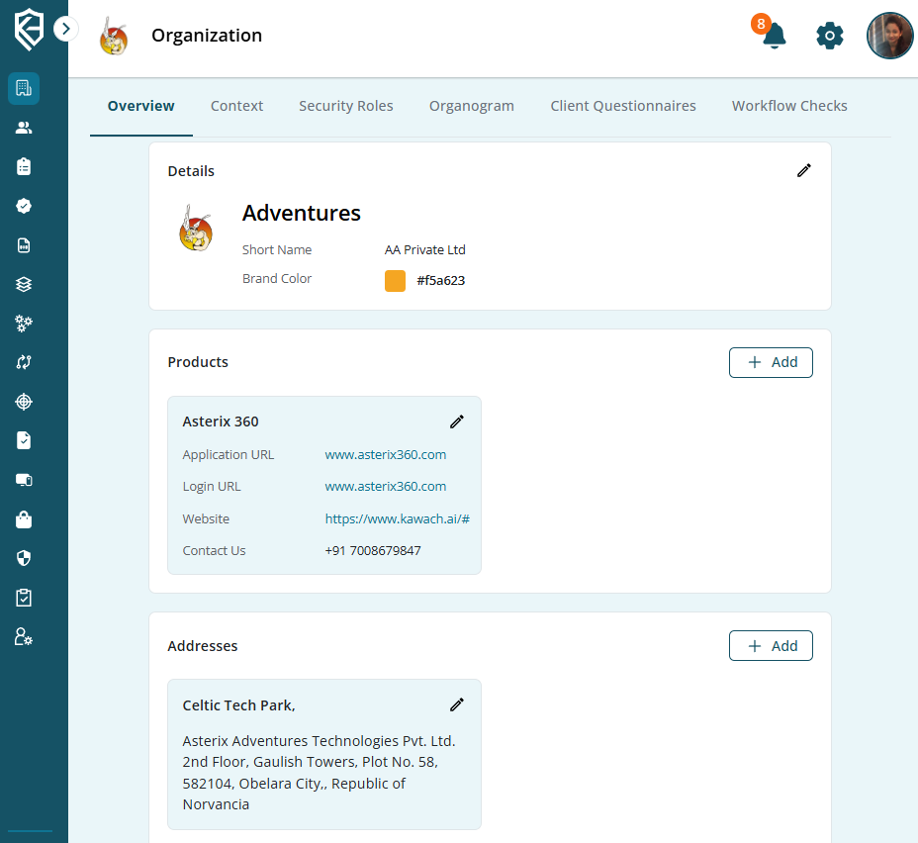The image size is (918, 843).
Task: Open the Workflow Checks tab
Action: (789, 106)
